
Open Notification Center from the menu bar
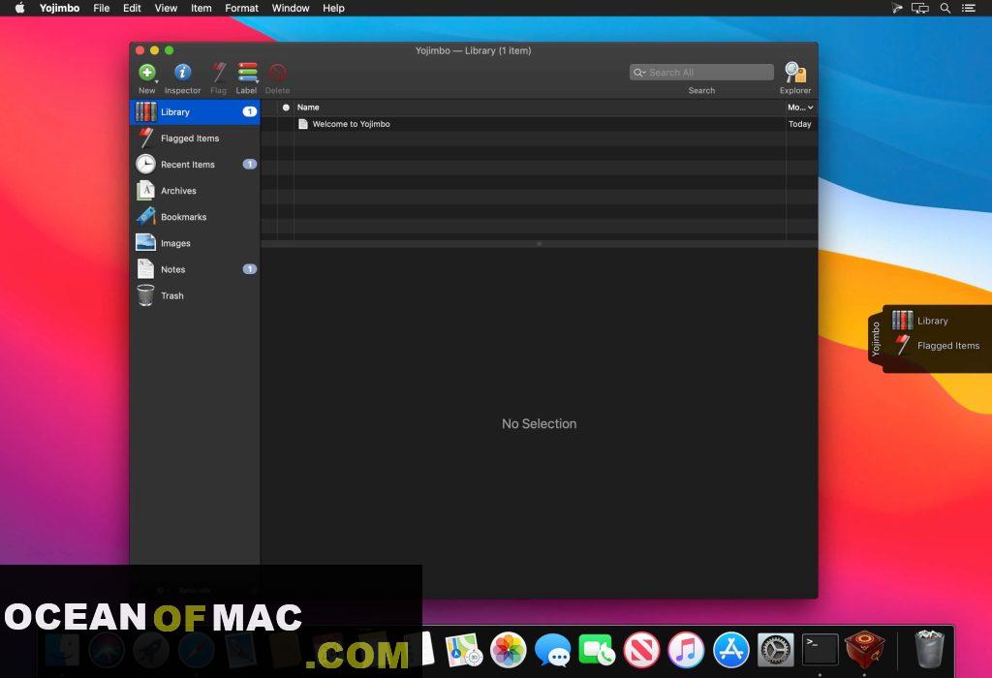click(969, 8)
